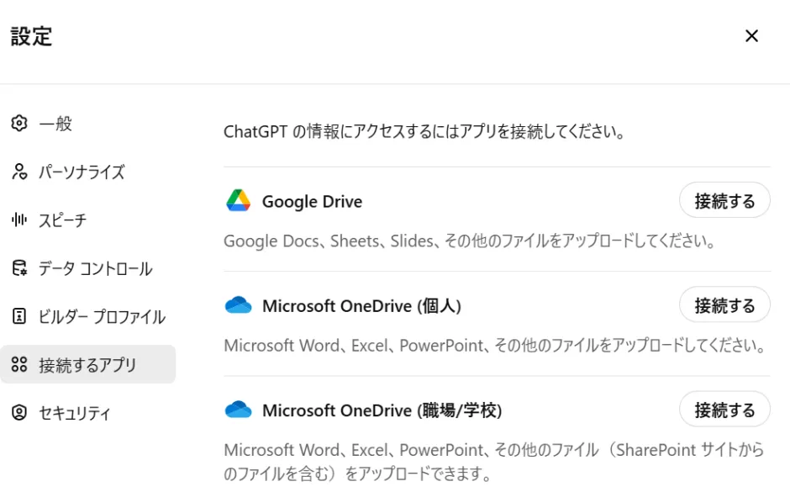790x492 pixels.
Task: Click the OneDrive (個人) cloud icon
Action: 239,305
